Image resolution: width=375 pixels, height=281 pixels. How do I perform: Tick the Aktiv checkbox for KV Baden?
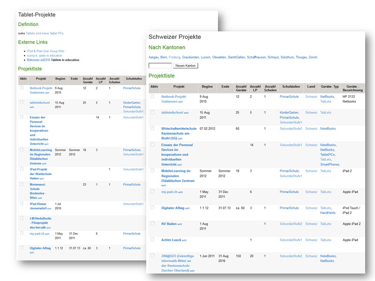152,223
